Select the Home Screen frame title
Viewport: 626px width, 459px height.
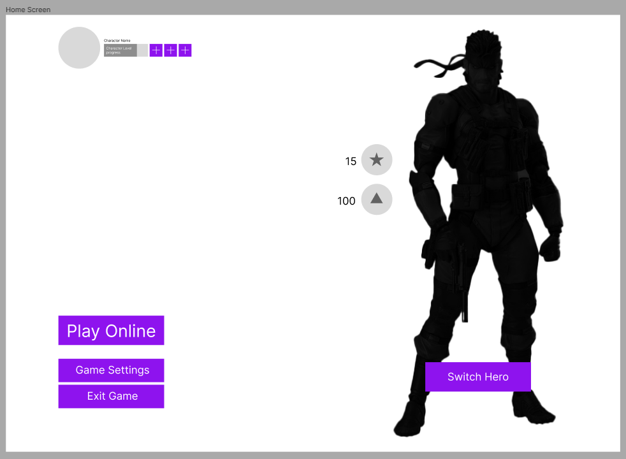[28, 10]
